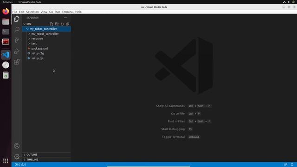Open Run and Debug view
The height and width of the screenshot is (167, 297).
pyautogui.click(x=17, y=51)
